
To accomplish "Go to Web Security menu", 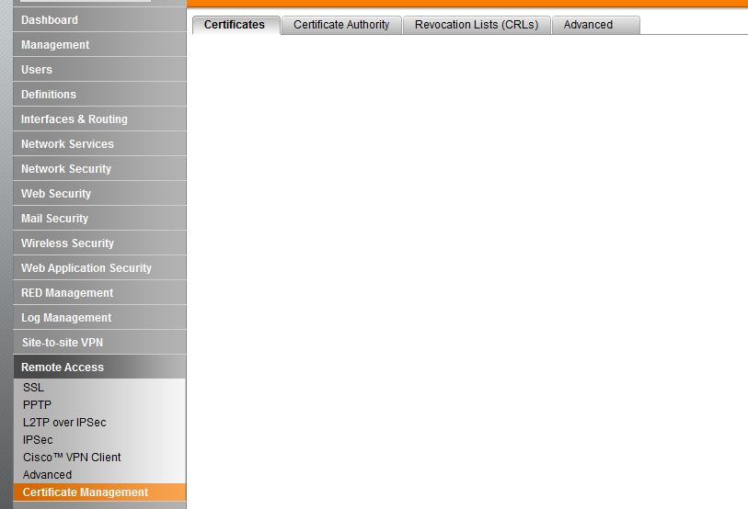I will 56,194.
